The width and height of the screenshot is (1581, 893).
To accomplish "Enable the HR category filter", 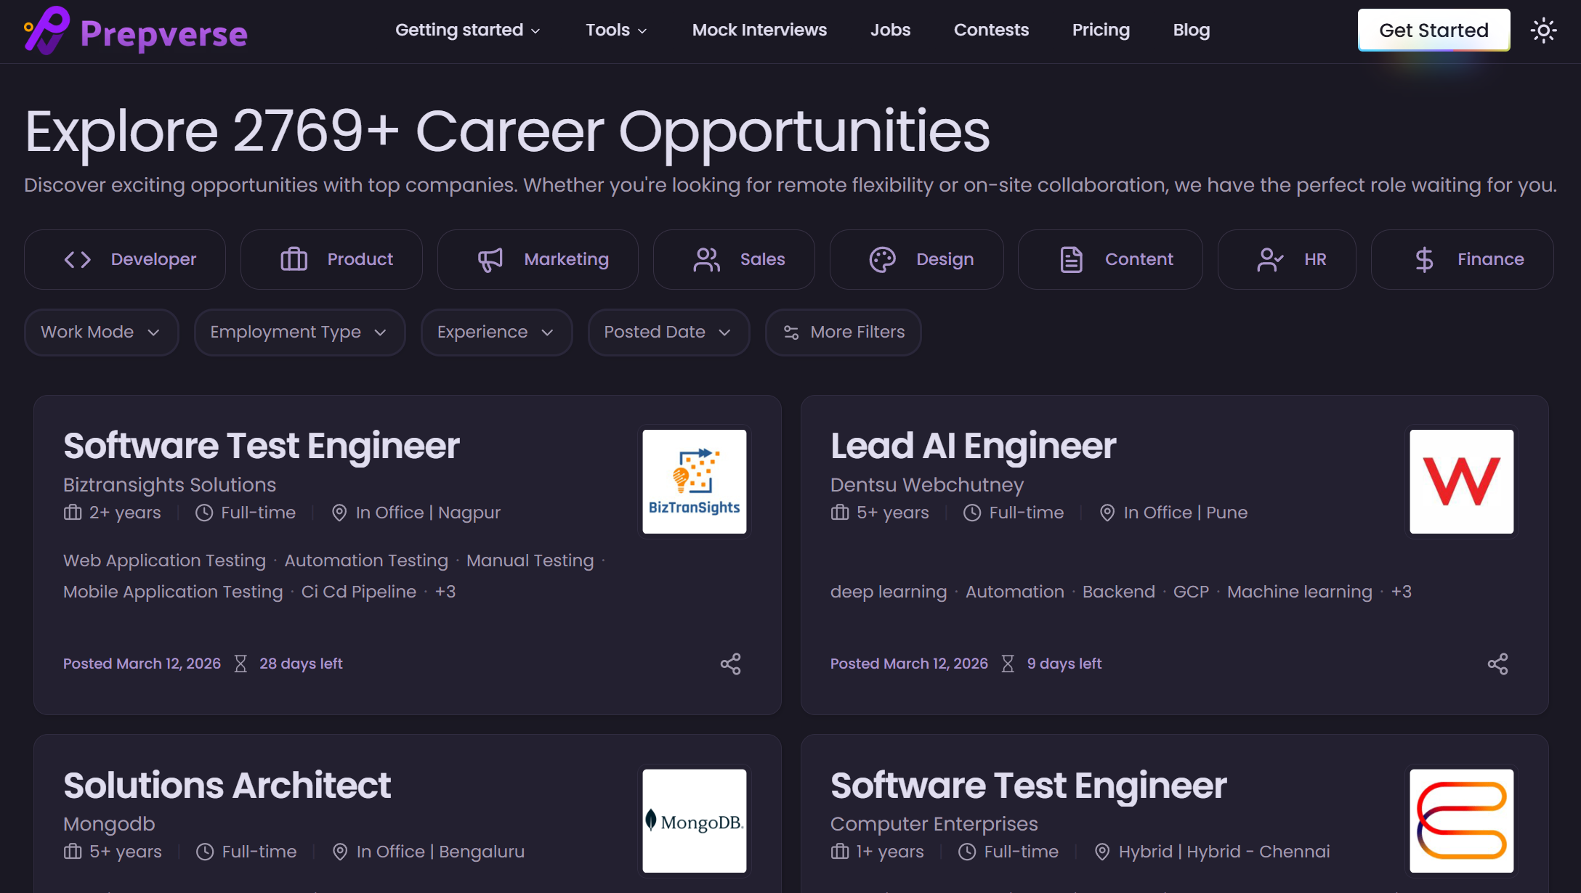I will 1287,259.
